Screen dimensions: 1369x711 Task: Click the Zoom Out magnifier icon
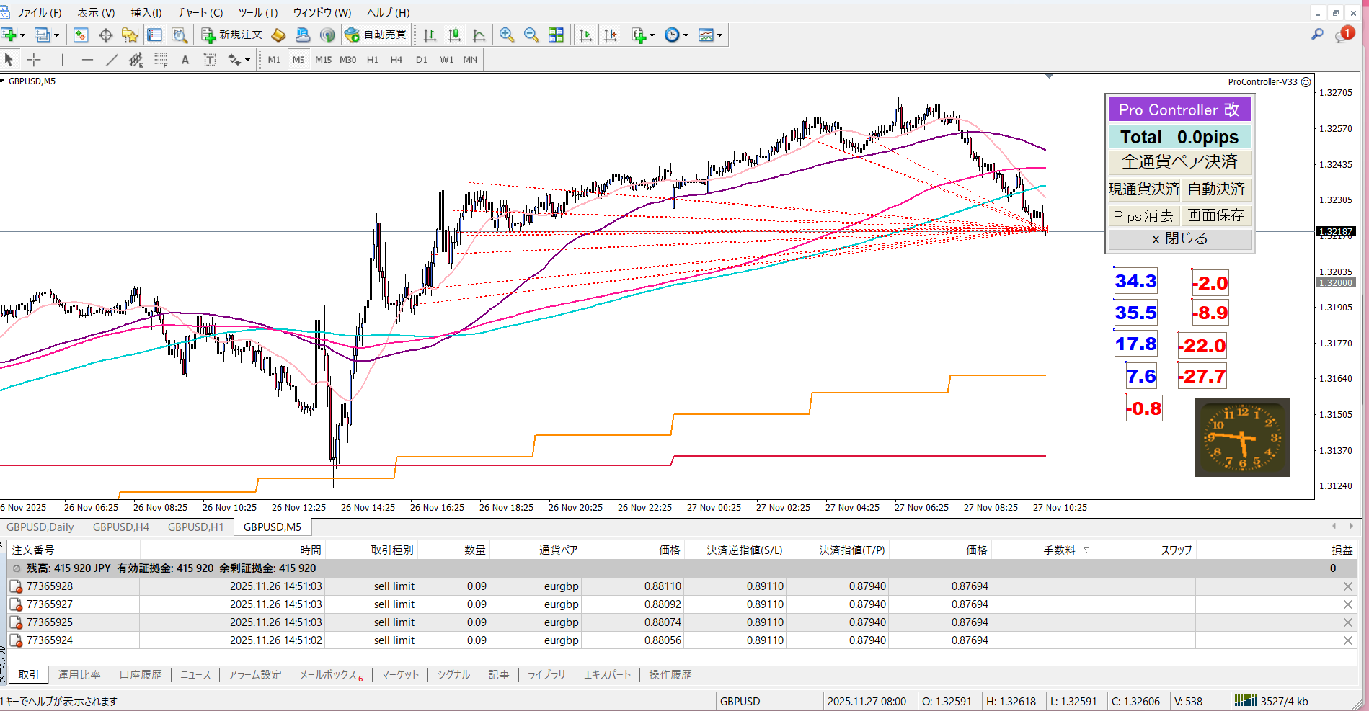tap(531, 35)
